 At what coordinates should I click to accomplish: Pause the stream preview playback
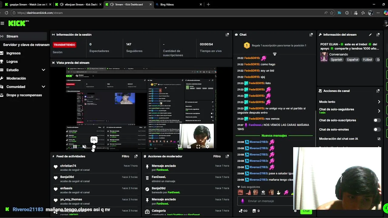(x=75, y=147)
